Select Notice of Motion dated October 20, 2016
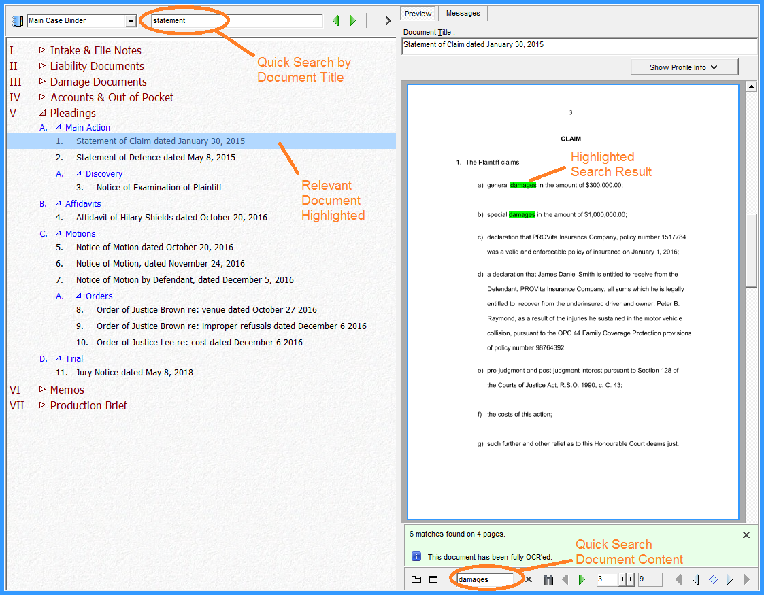 point(154,248)
